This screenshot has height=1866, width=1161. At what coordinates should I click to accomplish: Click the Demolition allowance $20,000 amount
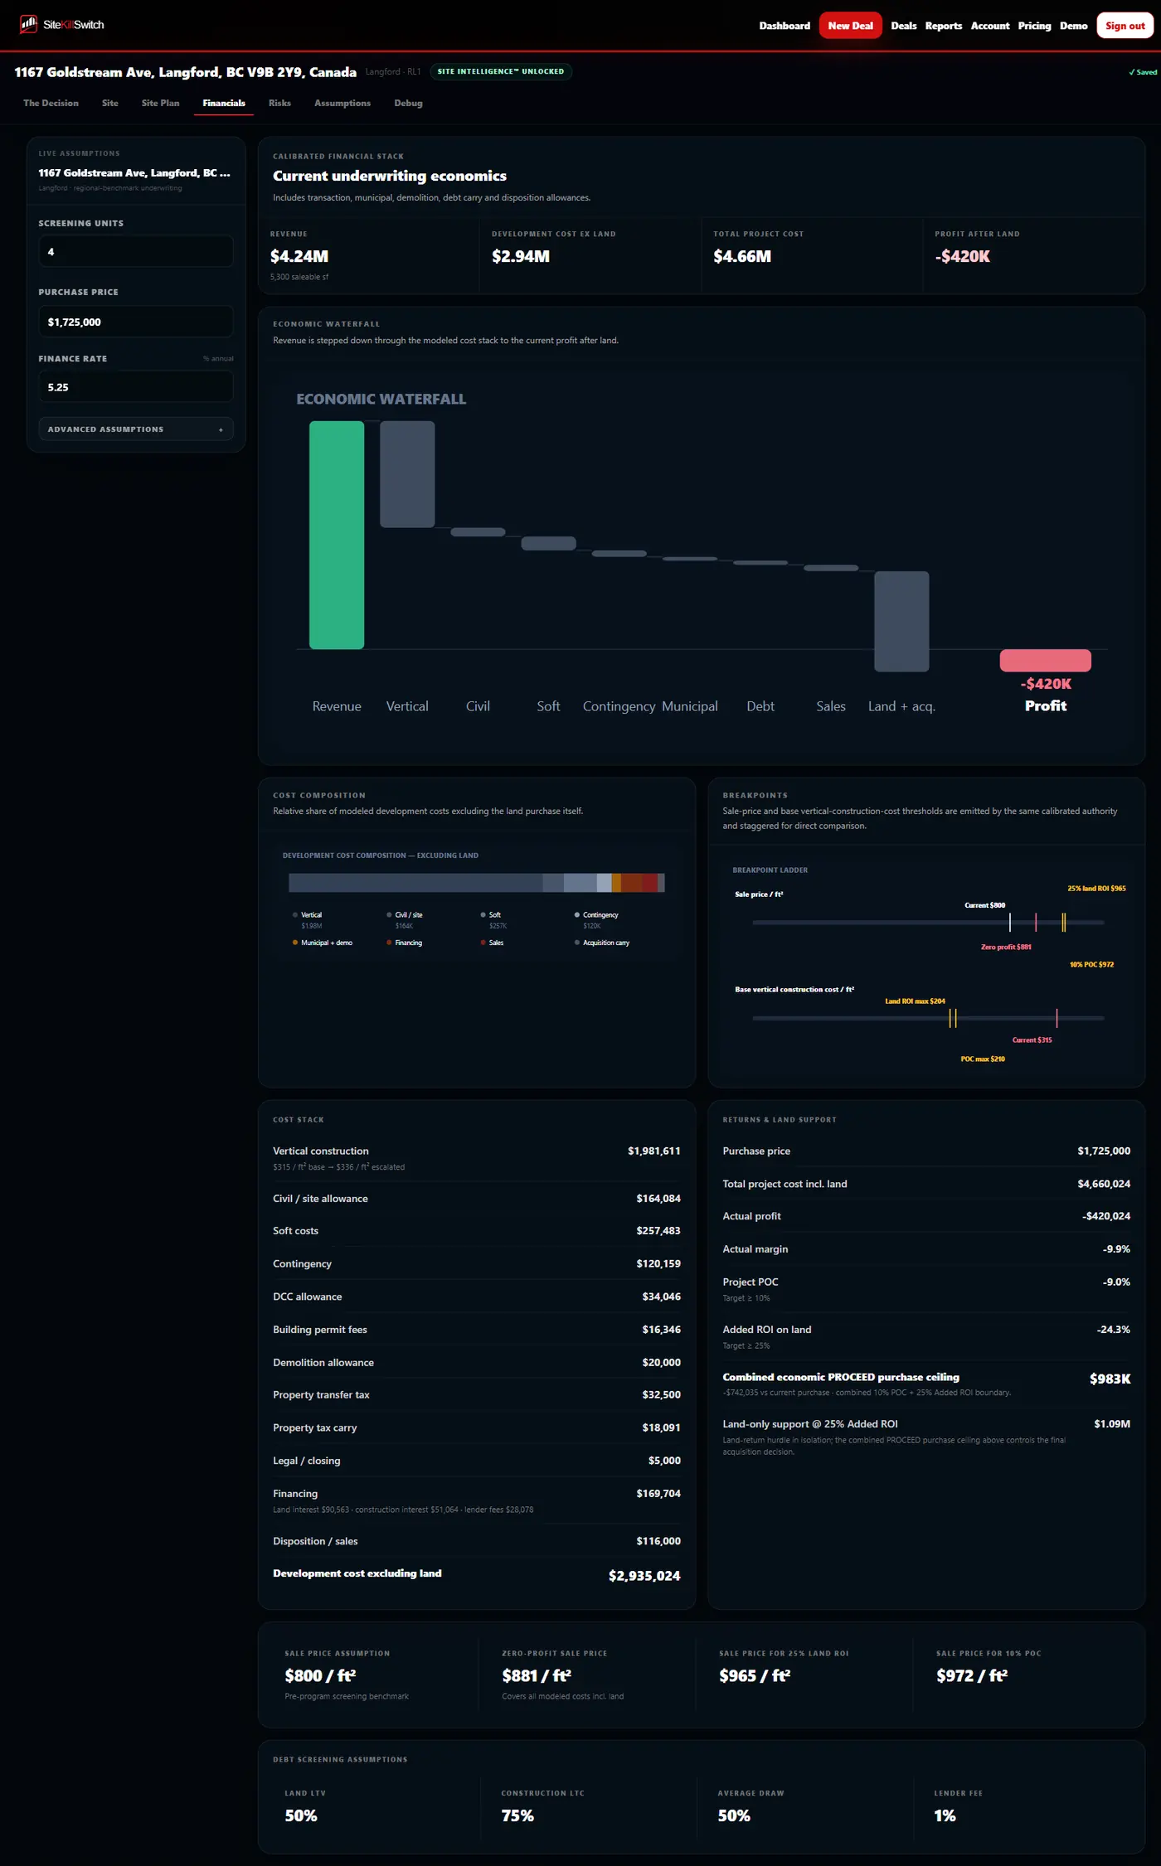tap(661, 1363)
